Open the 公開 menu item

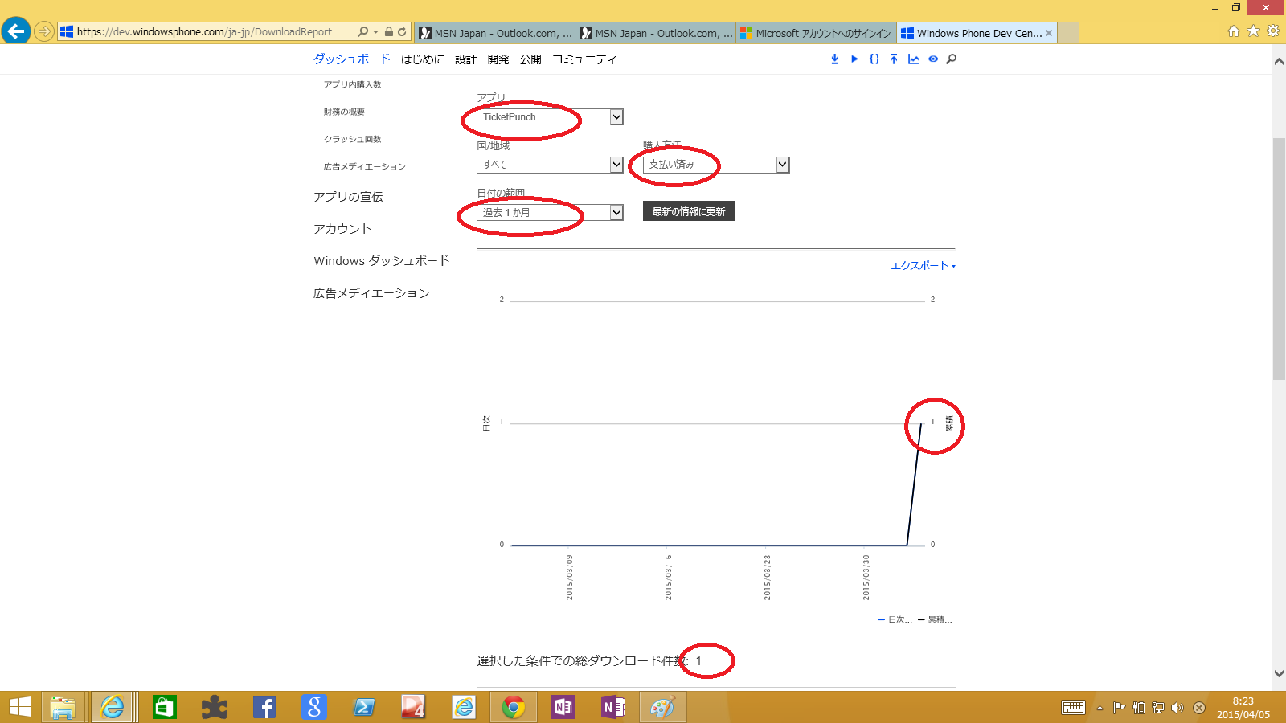pos(530,59)
